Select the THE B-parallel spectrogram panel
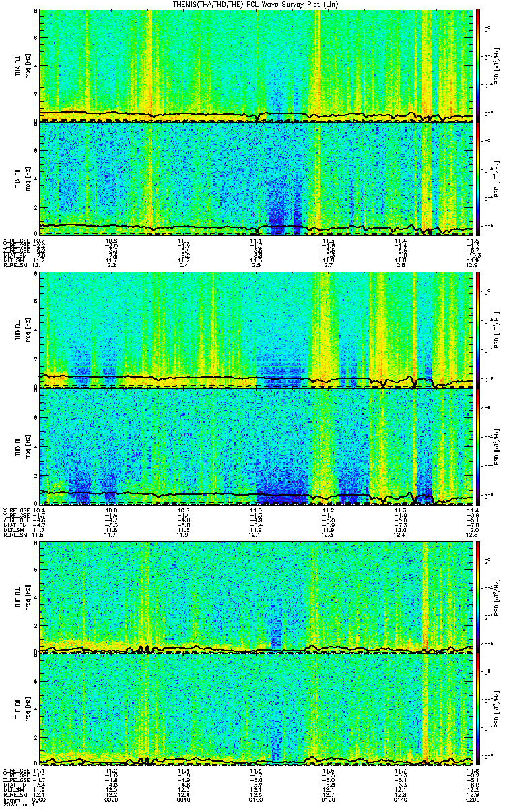The image size is (505, 809). (257, 709)
